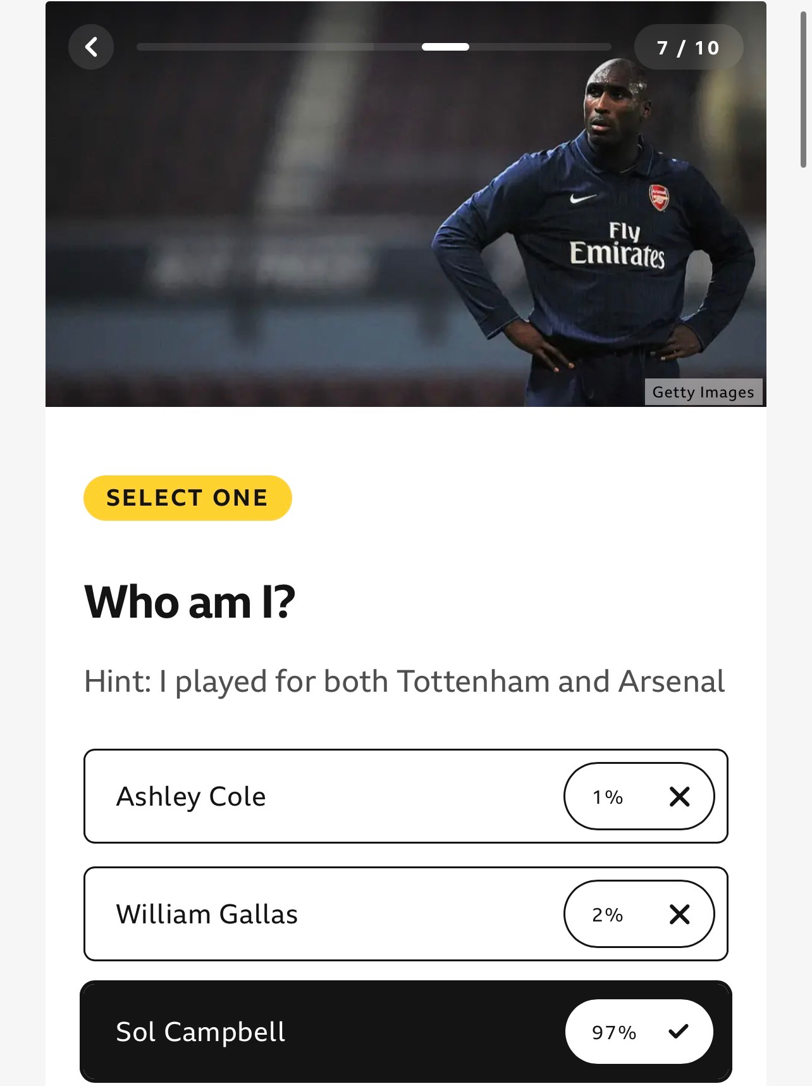Click the page scrollbar thumb

click(803, 89)
